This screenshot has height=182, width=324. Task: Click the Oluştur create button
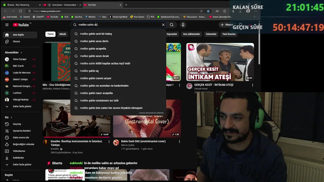[227, 25]
